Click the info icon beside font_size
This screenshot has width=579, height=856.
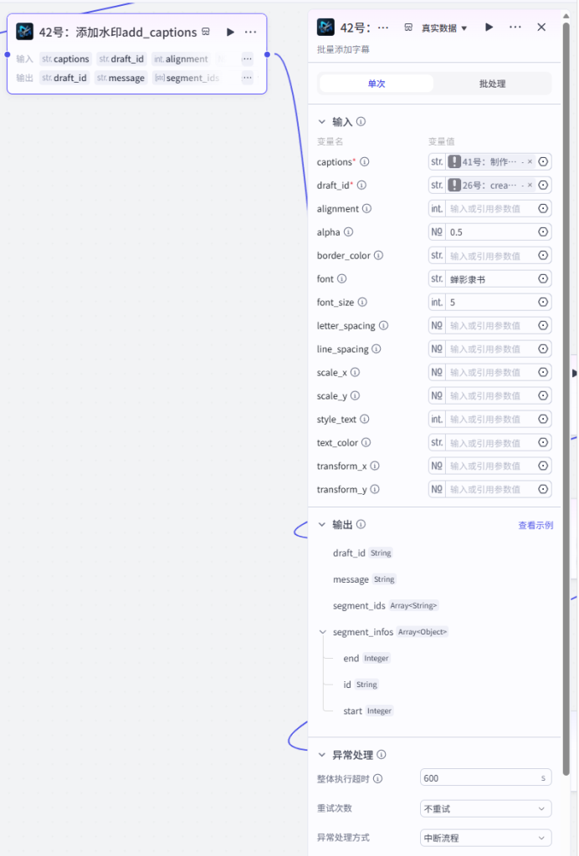362,302
